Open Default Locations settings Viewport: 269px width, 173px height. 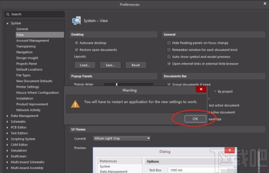(x=29, y=69)
